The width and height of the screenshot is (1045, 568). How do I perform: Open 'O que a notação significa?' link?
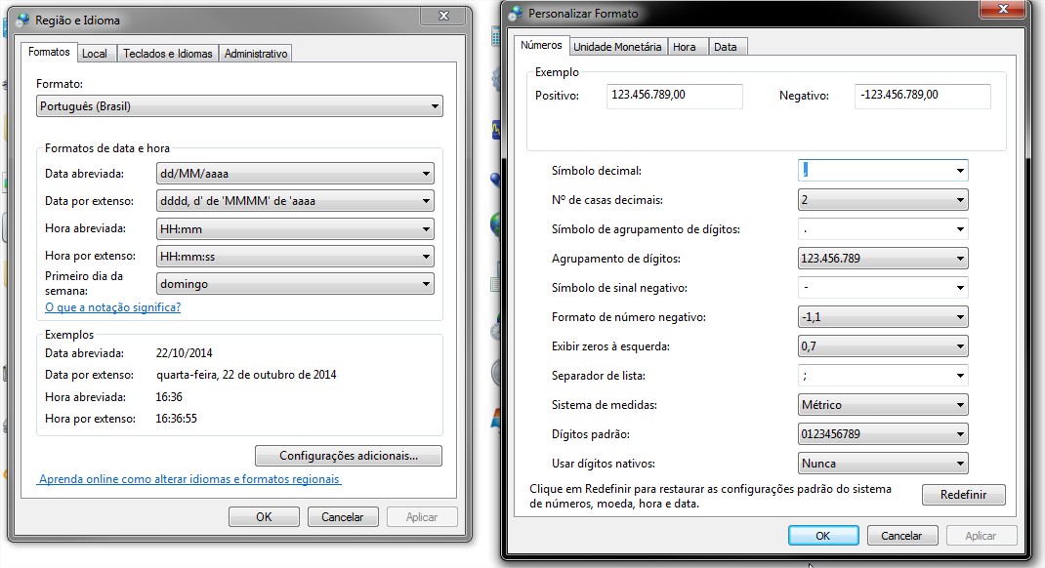click(x=112, y=307)
